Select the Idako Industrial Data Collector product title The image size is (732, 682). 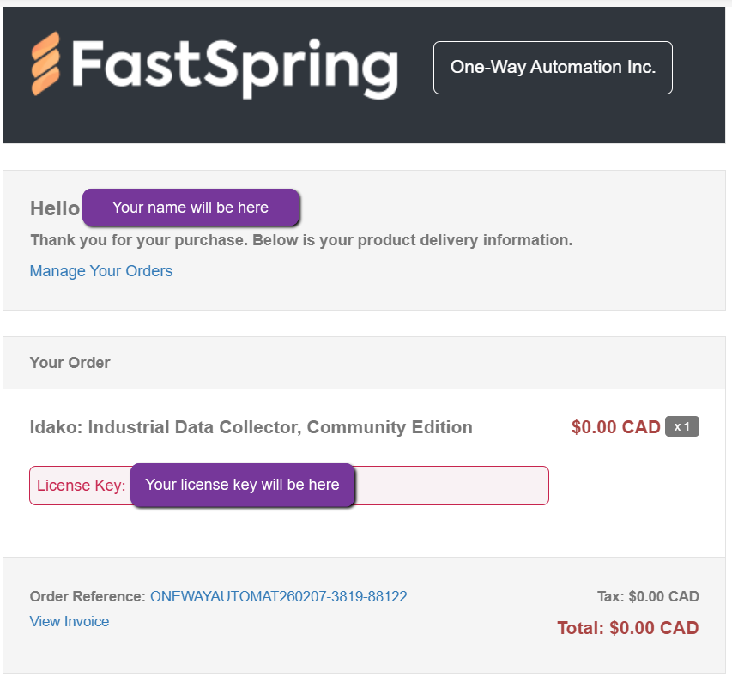pyautogui.click(x=251, y=427)
